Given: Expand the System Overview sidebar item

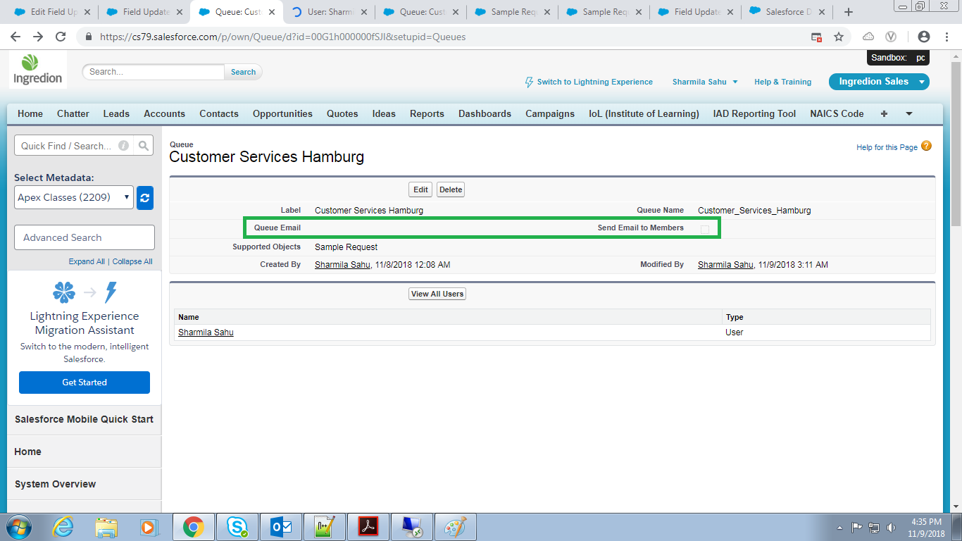Looking at the screenshot, I should (85, 484).
